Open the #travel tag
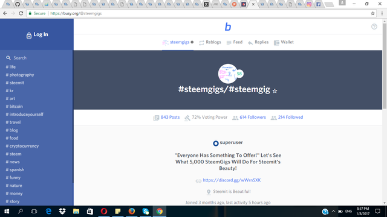Viewport: 387px width, 217px height. (13, 122)
